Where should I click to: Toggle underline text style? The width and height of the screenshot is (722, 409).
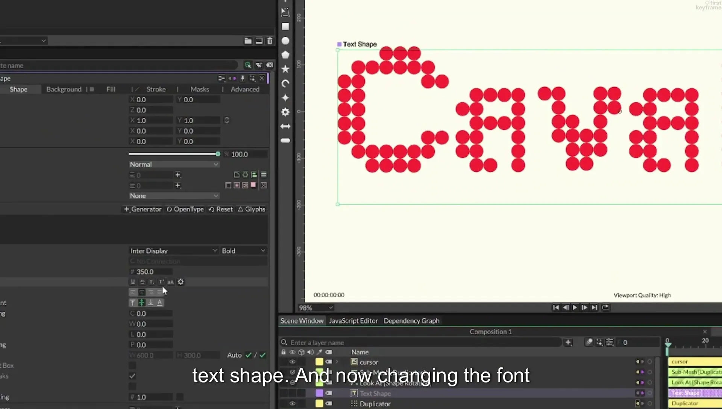(x=133, y=282)
